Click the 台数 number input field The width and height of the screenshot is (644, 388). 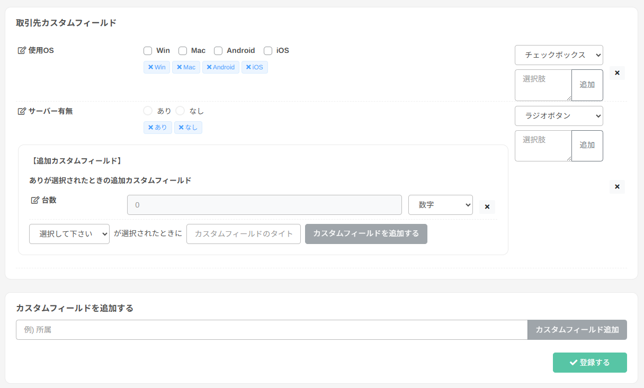264,205
